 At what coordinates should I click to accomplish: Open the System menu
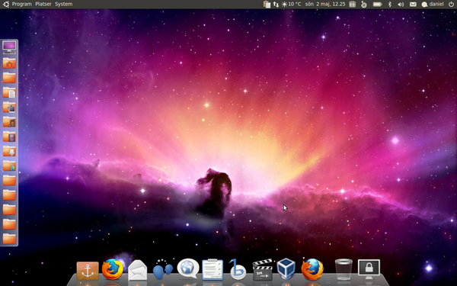(63, 4)
